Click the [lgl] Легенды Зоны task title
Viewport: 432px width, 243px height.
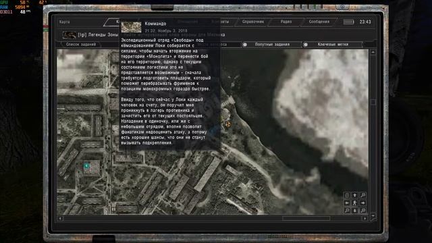[98, 34]
